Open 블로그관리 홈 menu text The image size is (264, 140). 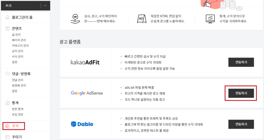pos(22,17)
